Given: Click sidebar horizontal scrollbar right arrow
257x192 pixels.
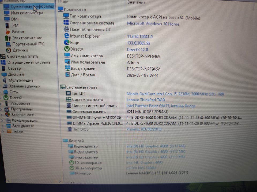Looking at the screenshot, I should coord(60,181).
